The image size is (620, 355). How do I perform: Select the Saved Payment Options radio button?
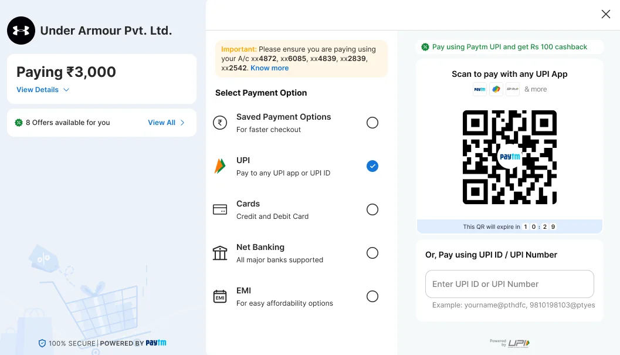click(372, 123)
